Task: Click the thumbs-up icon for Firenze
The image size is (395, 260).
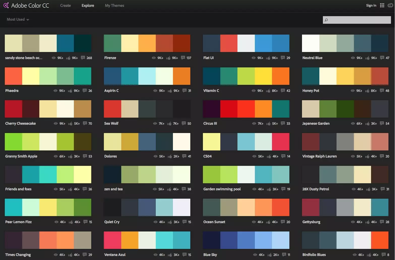Action: [168, 58]
